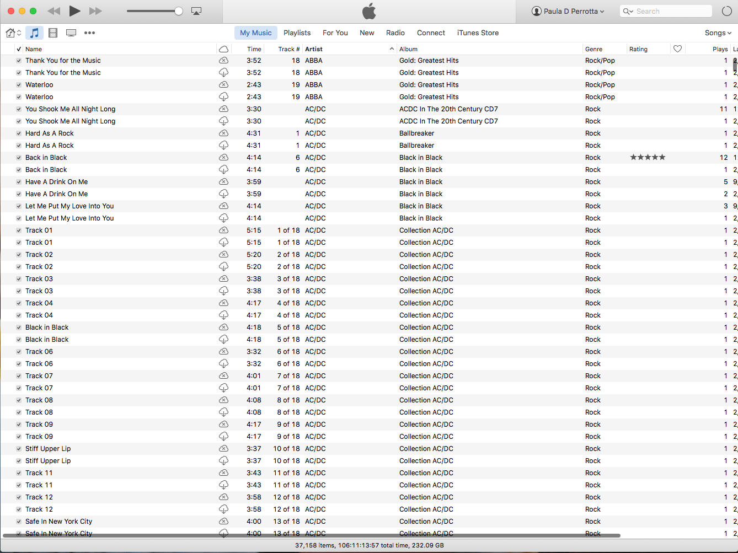This screenshot has width=738, height=553.
Task: Click the download activity circle icon
Action: pyautogui.click(x=727, y=11)
